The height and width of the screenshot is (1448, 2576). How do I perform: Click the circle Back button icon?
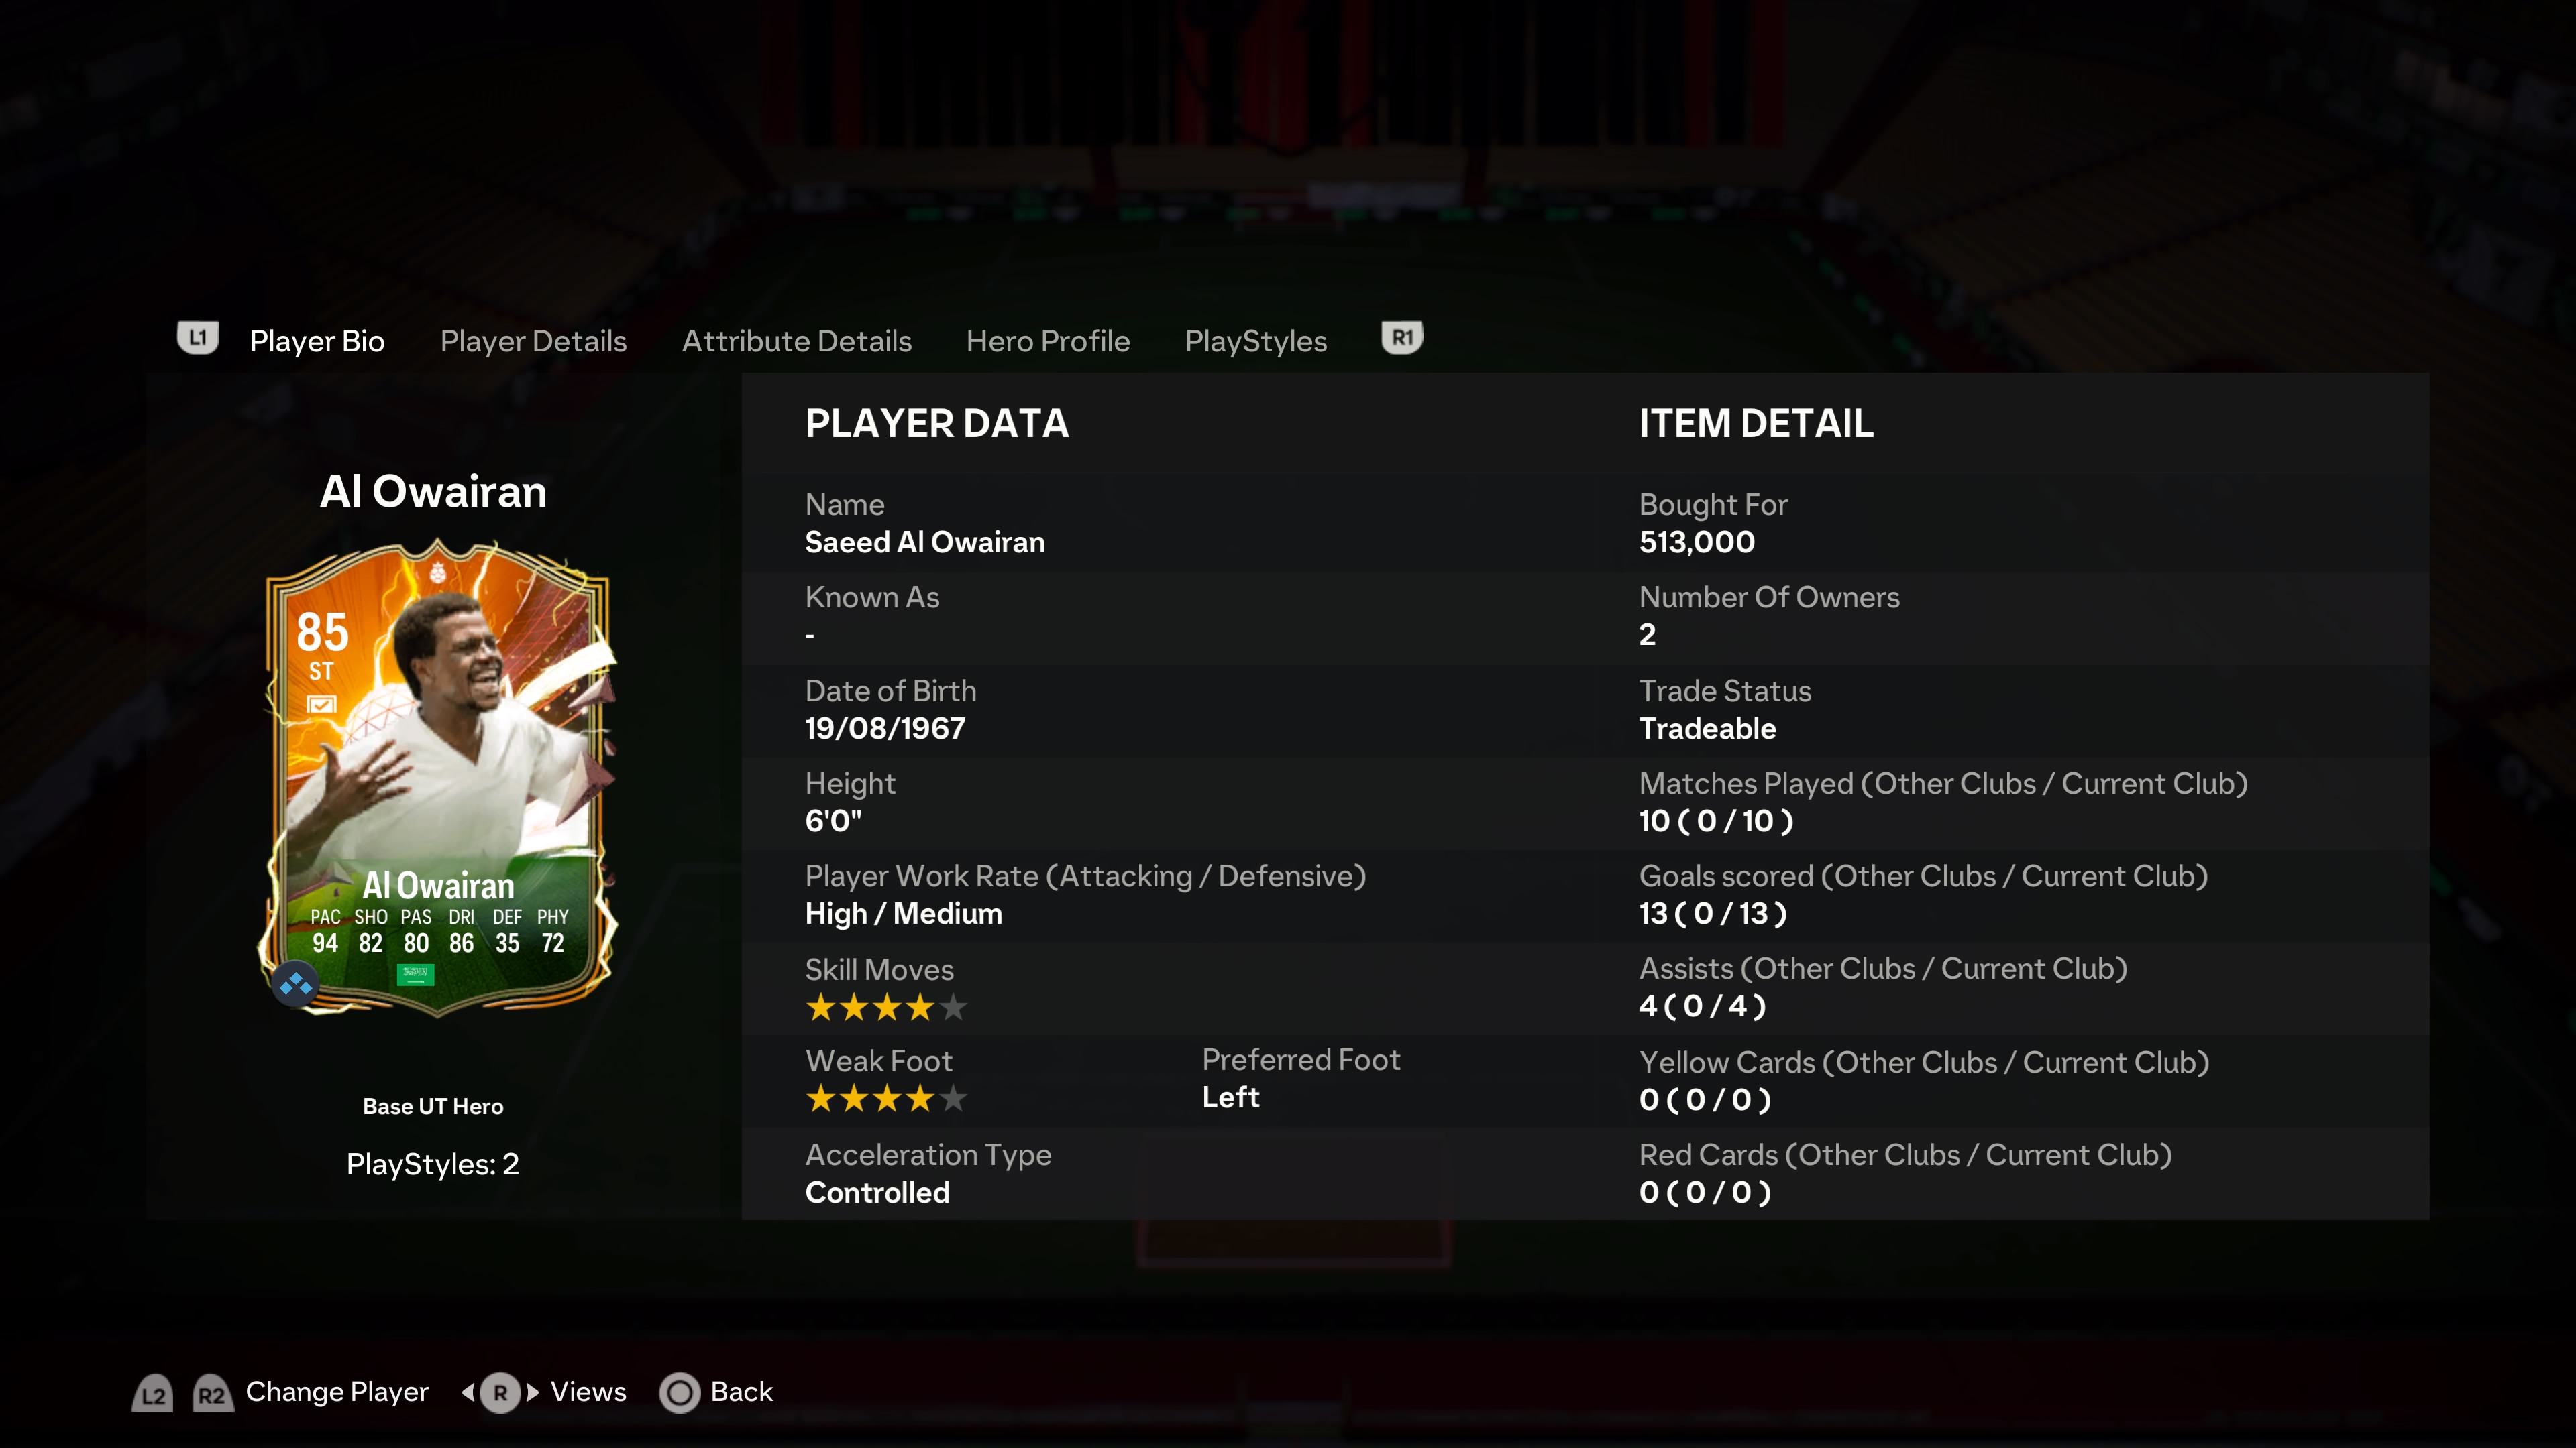(x=680, y=1392)
